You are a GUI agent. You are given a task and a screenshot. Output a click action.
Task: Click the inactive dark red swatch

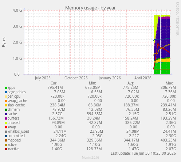tap(6, 149)
